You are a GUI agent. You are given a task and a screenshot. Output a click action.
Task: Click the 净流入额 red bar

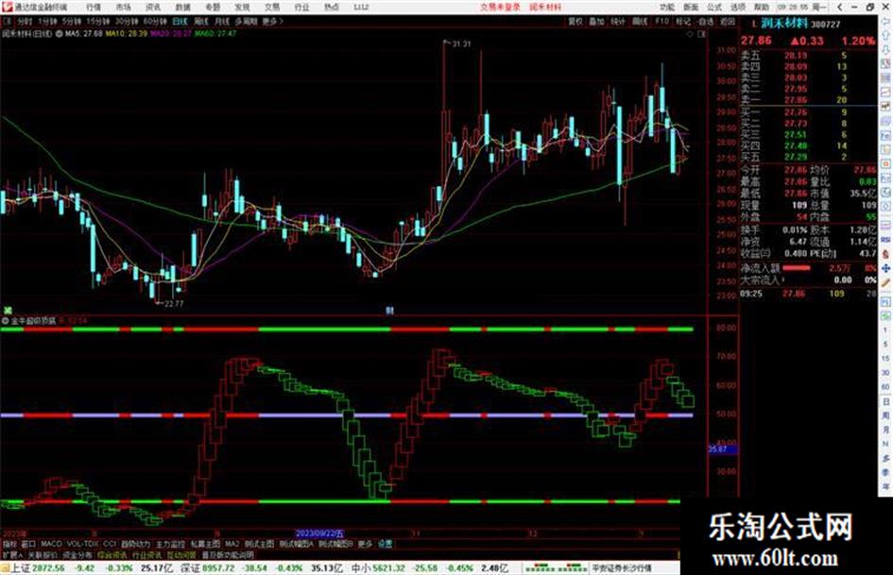(x=797, y=268)
